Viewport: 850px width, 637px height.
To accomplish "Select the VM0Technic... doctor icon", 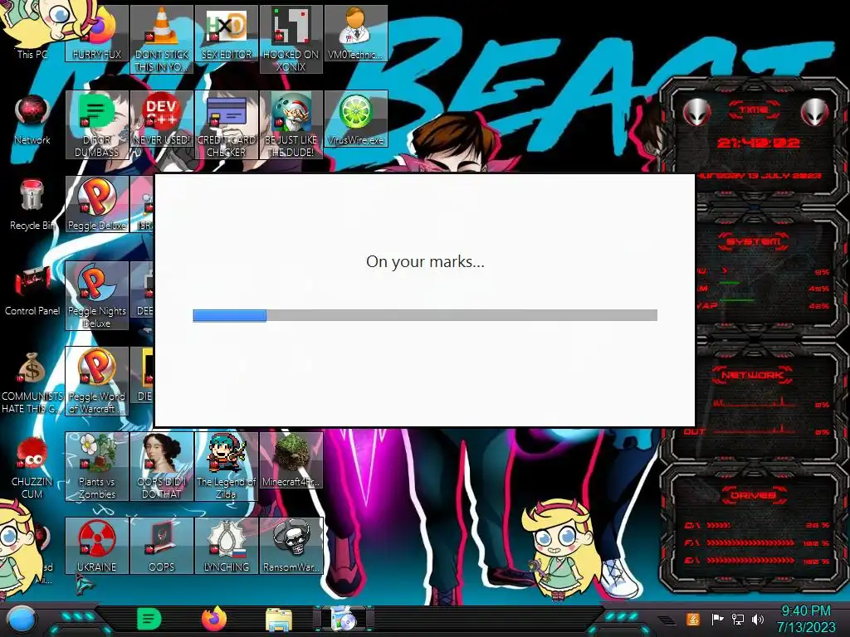I will point(355,33).
